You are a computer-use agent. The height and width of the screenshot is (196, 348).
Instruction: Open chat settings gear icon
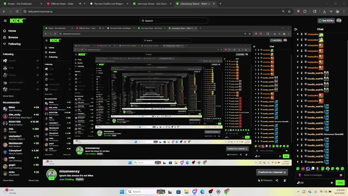click(x=332, y=183)
